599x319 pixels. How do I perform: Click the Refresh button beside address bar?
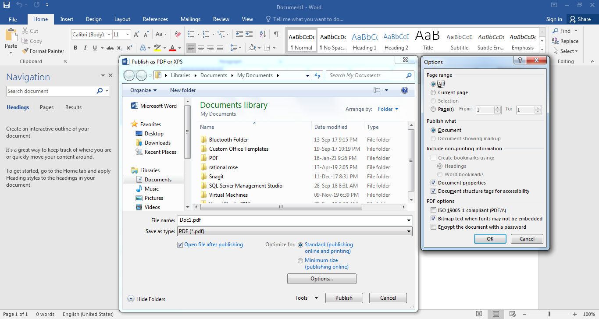318,75
